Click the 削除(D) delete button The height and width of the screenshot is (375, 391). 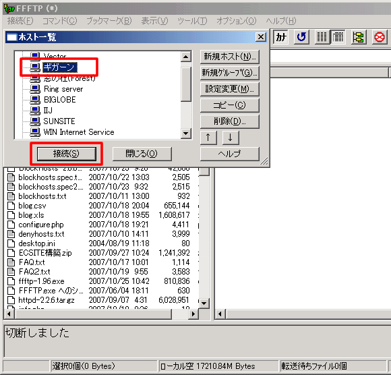point(230,121)
